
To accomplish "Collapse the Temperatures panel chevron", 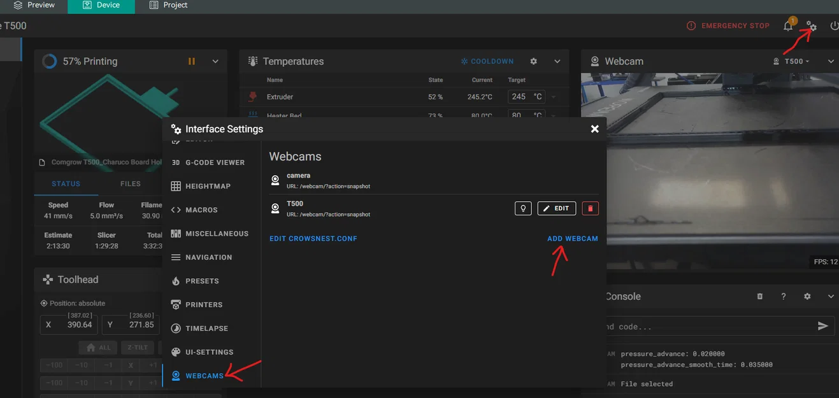I will pos(557,61).
